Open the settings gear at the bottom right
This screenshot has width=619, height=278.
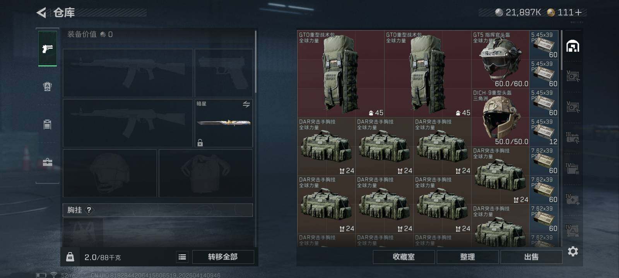pyautogui.click(x=573, y=251)
